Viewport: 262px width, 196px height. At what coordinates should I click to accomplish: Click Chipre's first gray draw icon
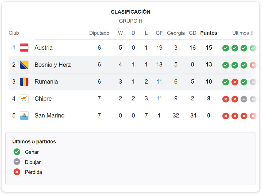pos(244,99)
